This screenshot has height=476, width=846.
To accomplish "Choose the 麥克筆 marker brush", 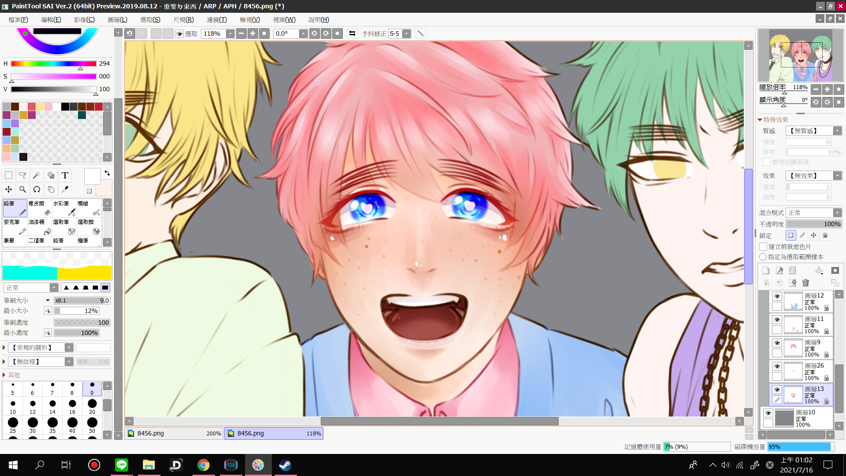I will [x=15, y=227].
